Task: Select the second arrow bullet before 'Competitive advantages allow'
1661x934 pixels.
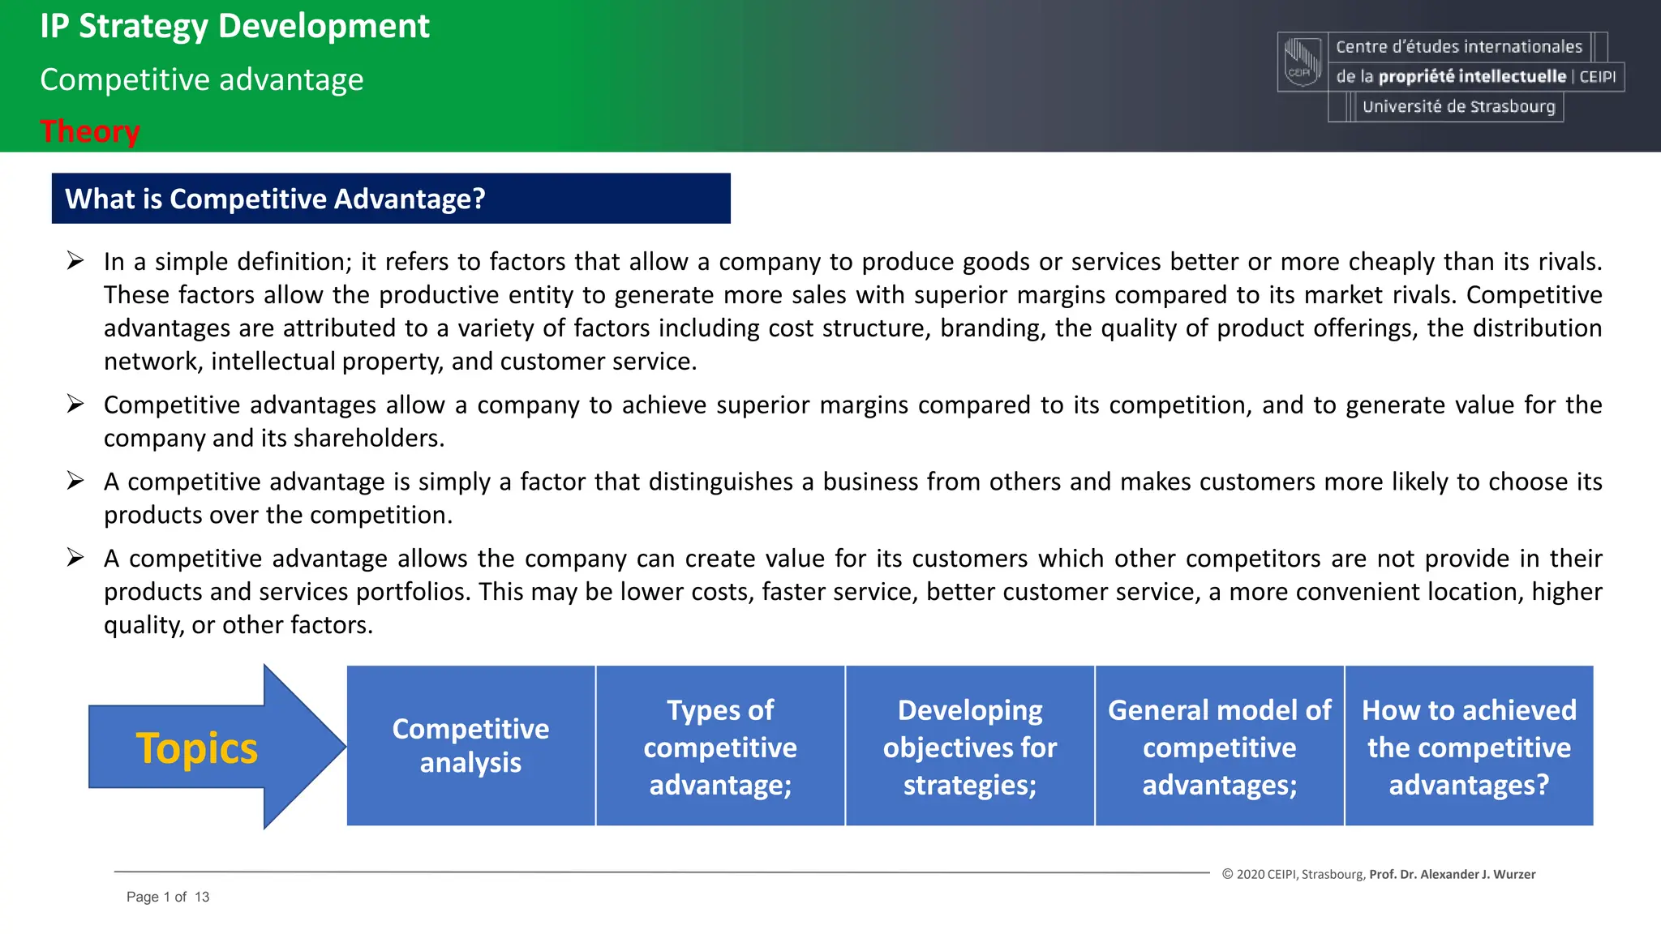Action: 75,404
